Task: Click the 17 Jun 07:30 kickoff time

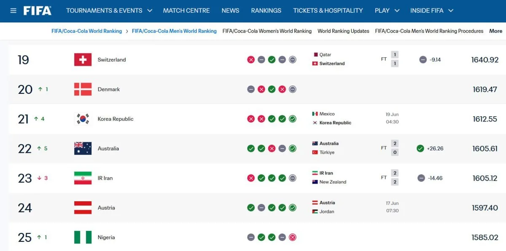Action: [392, 207]
